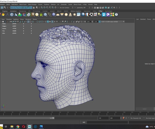Click the fire effect shelf icon
The image size is (155, 129).
click(x=3, y=14)
